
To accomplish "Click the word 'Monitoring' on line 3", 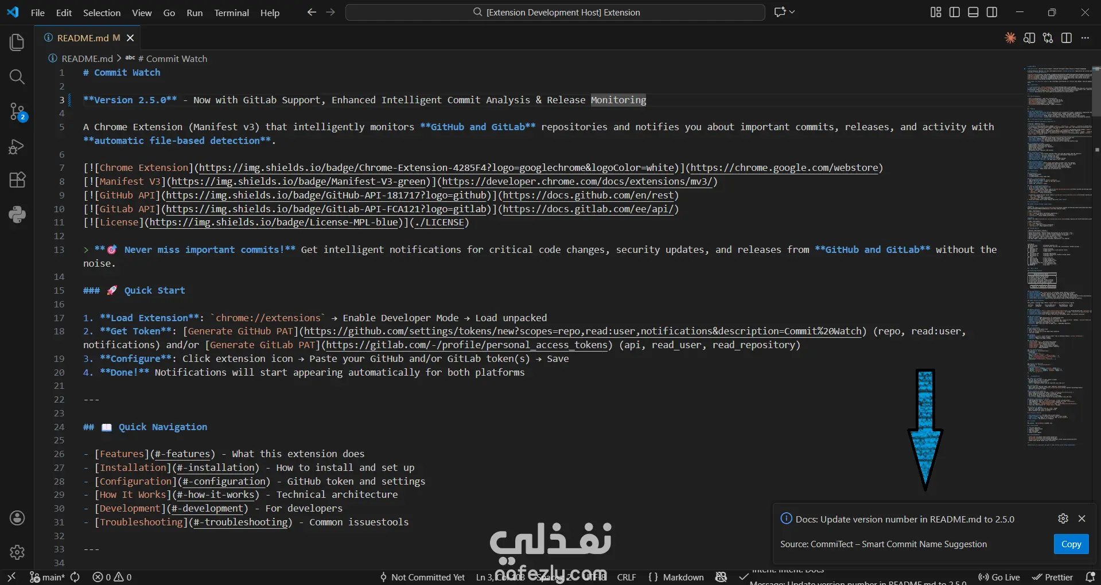I will click(618, 100).
